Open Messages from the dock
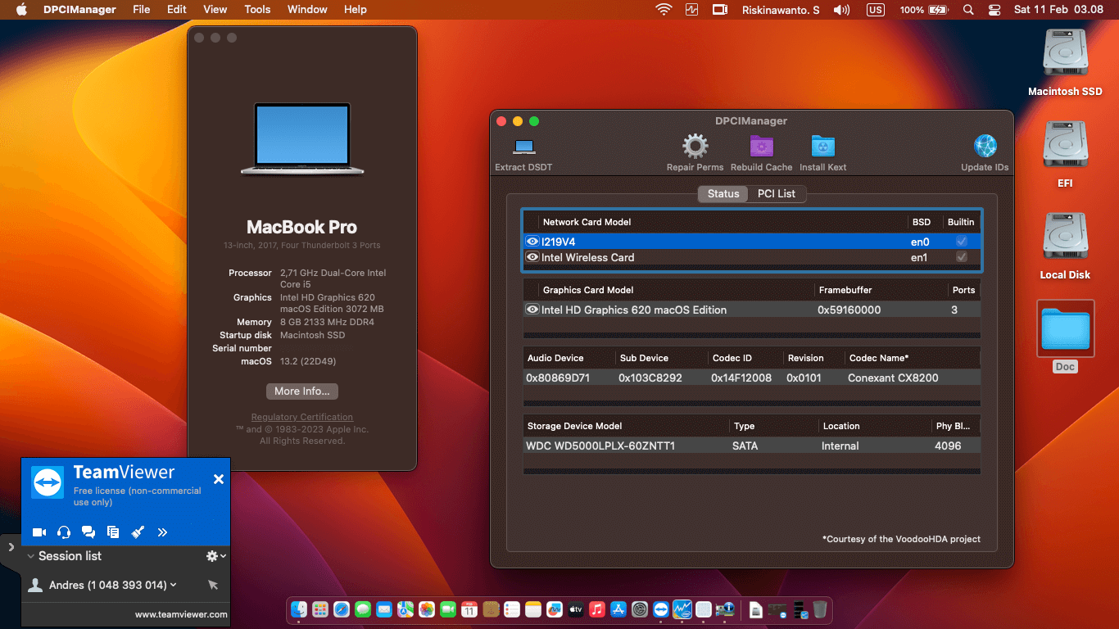 click(x=363, y=609)
